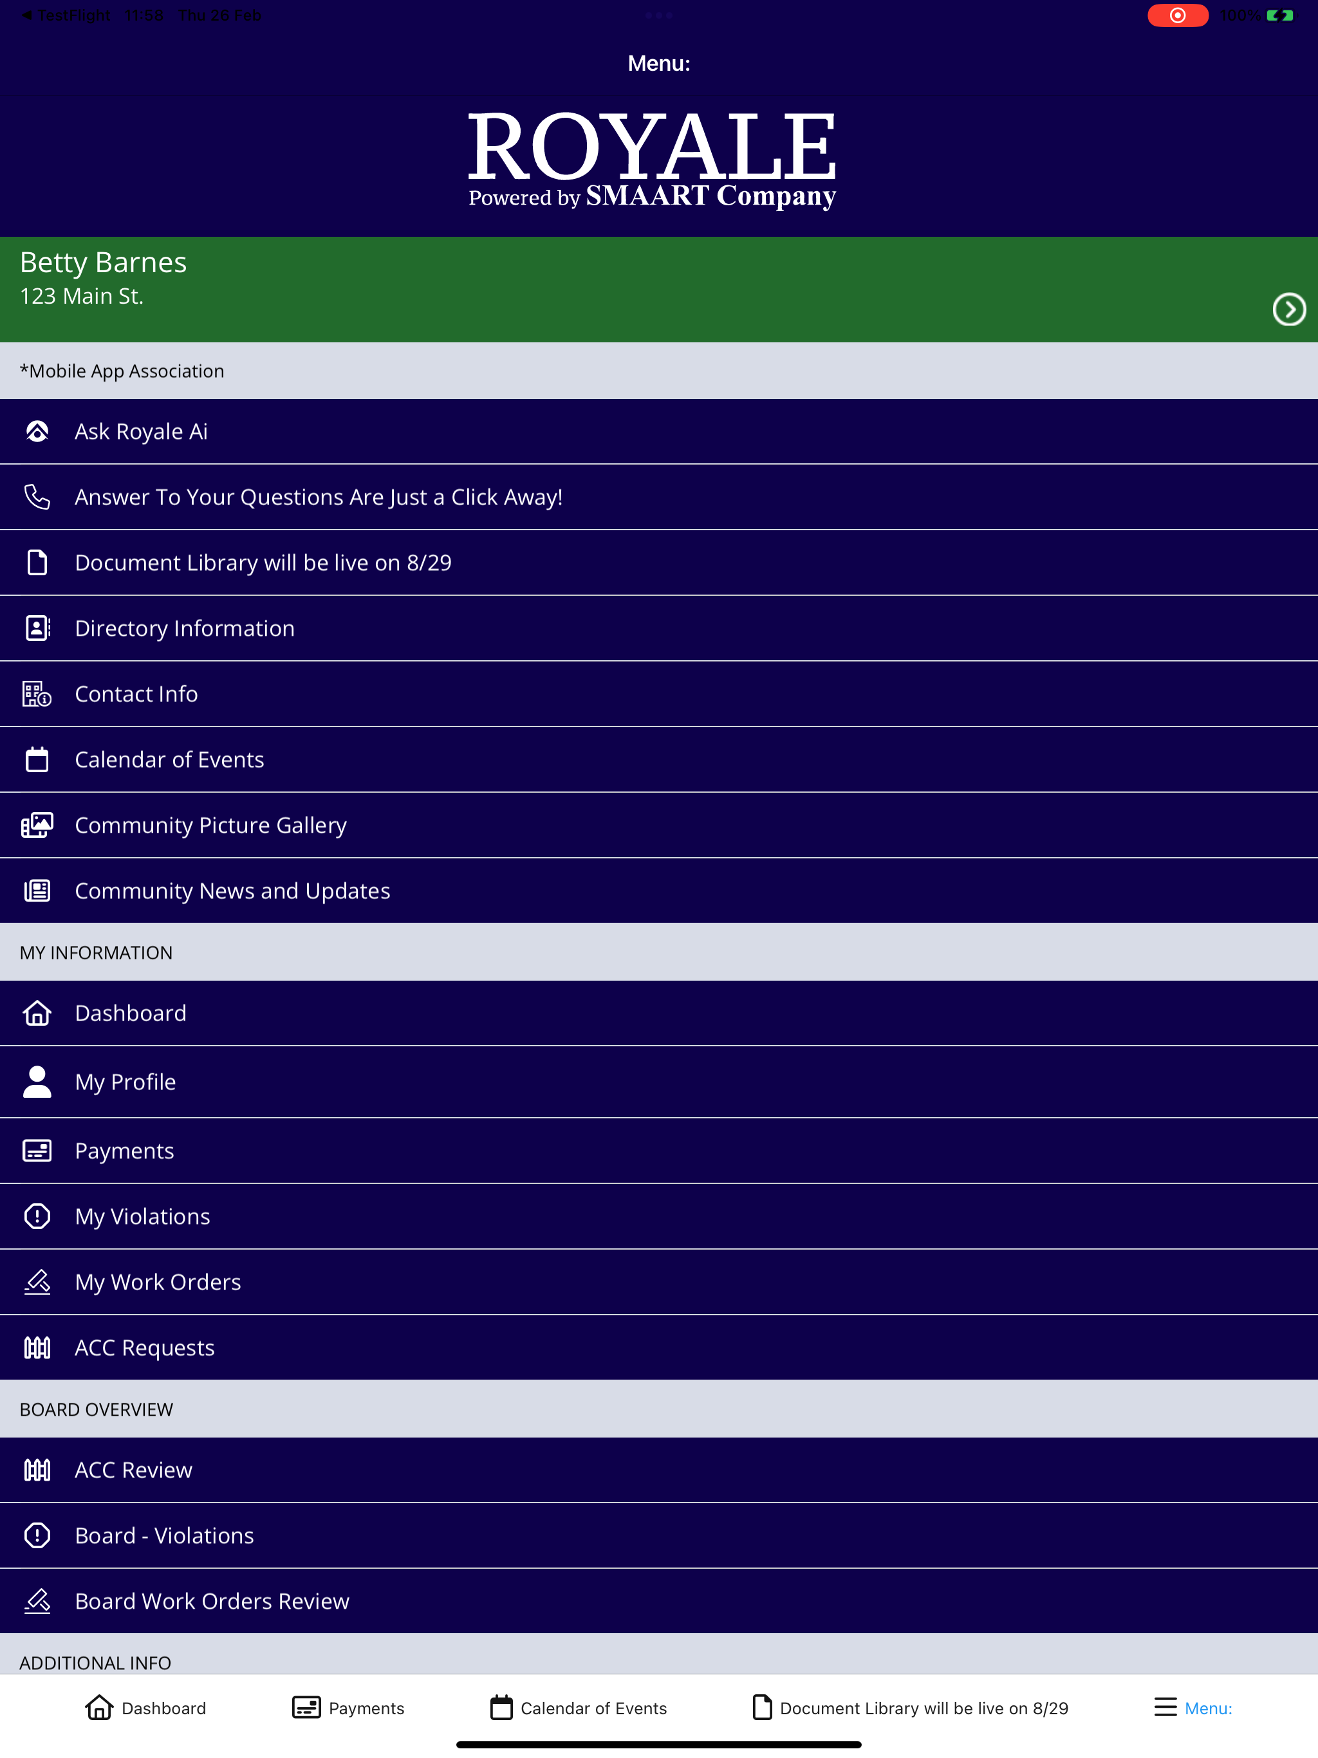
Task: Open Answer To Your Questions Are Just a Click Away
Action: coord(659,497)
